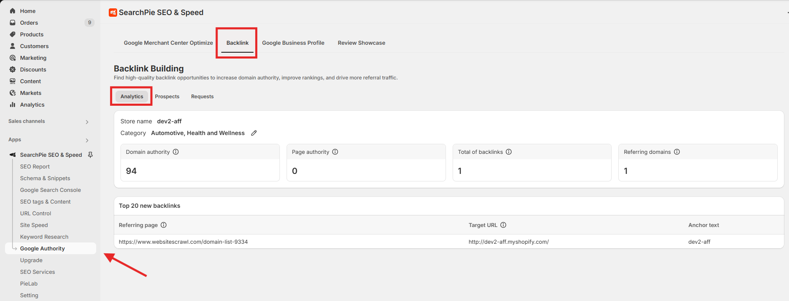This screenshot has width=789, height=301.
Task: Click the Analytics bar chart icon
Action: tap(13, 105)
